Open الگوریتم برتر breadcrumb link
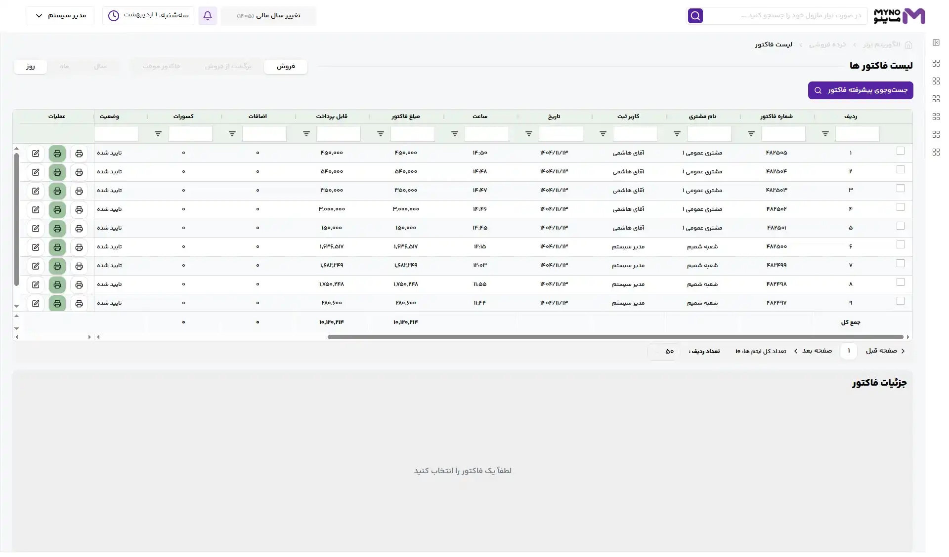 click(x=882, y=45)
